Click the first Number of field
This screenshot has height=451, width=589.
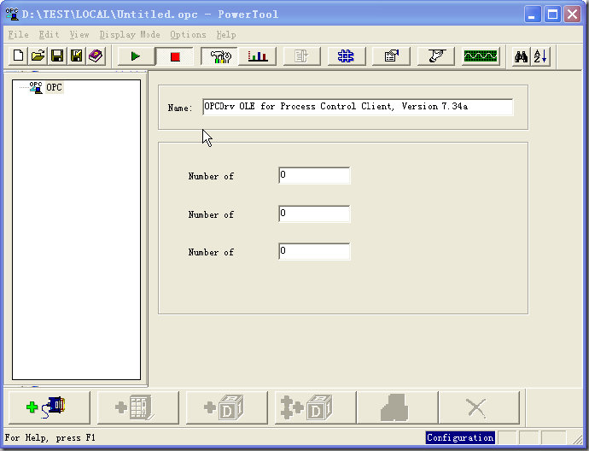[x=314, y=175]
